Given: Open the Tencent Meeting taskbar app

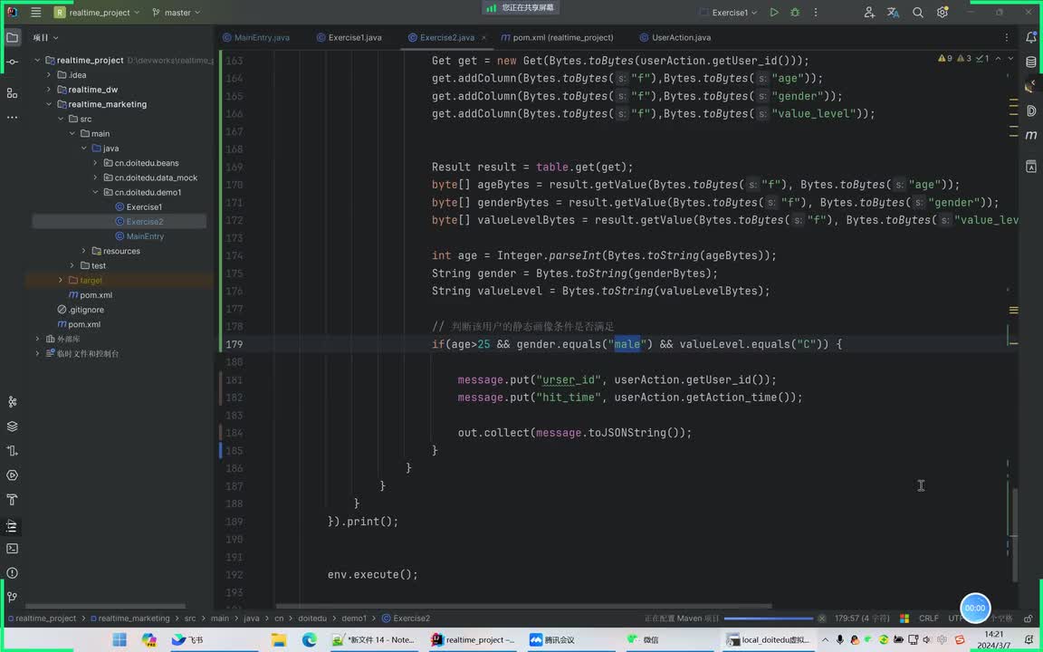Looking at the screenshot, I should click(552, 639).
